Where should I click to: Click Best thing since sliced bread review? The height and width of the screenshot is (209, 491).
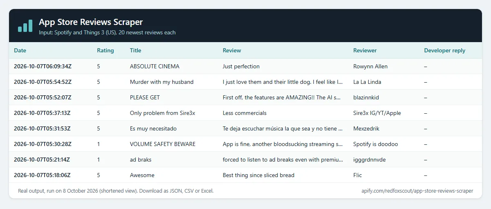259,175
